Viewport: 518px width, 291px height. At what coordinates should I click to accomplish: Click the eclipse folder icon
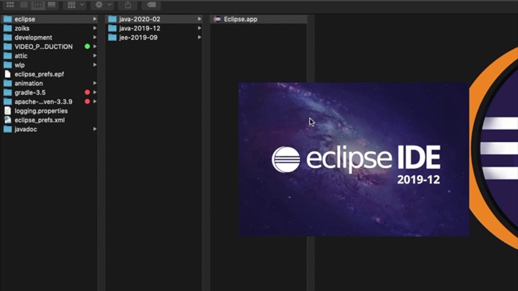(x=8, y=19)
